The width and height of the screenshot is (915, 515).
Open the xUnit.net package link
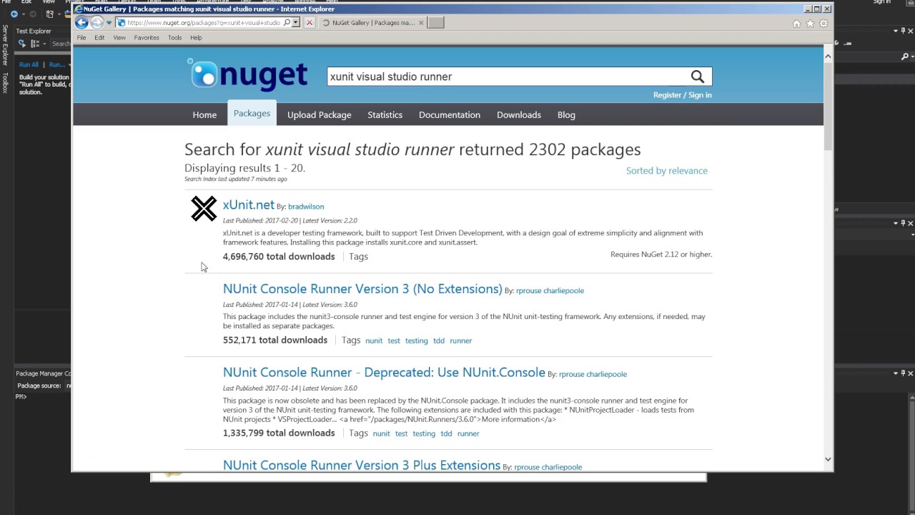(248, 205)
